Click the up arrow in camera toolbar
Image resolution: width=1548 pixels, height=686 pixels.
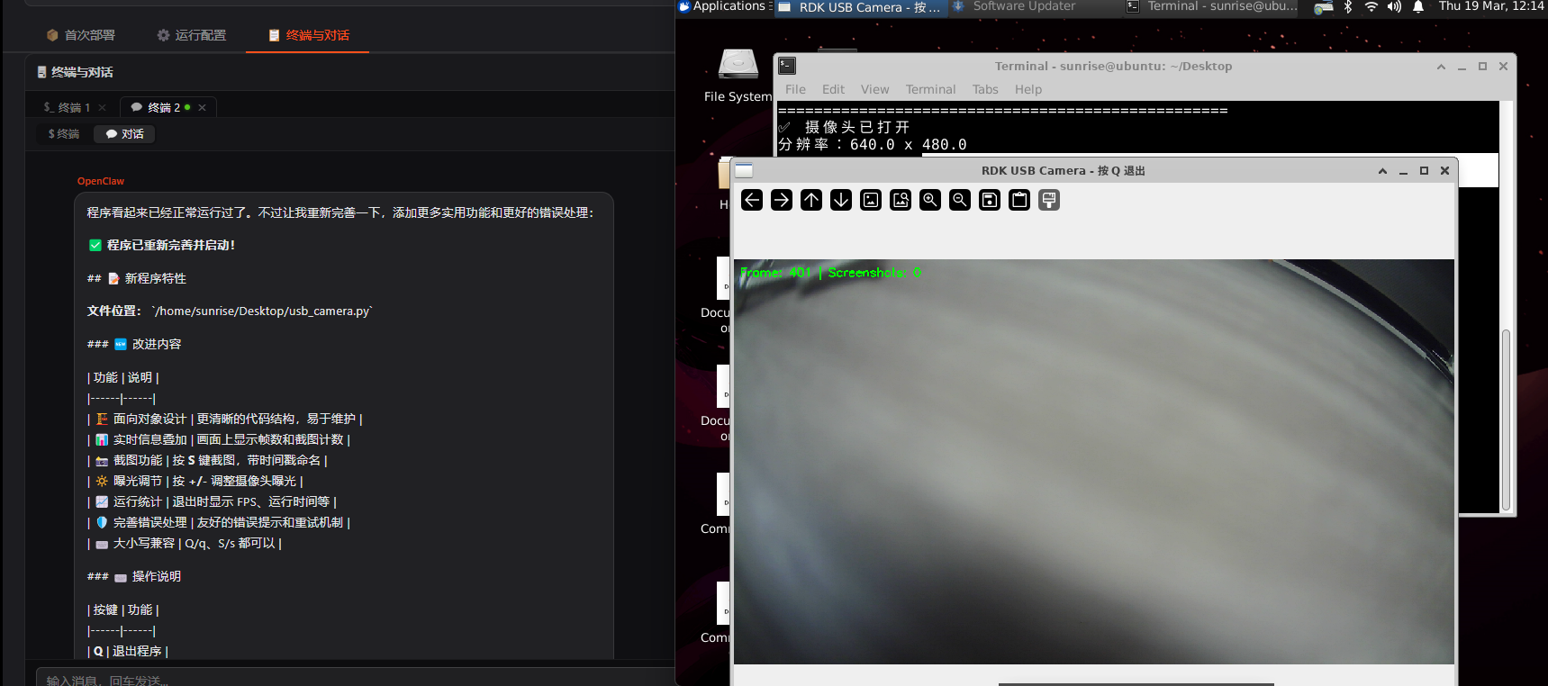point(811,200)
